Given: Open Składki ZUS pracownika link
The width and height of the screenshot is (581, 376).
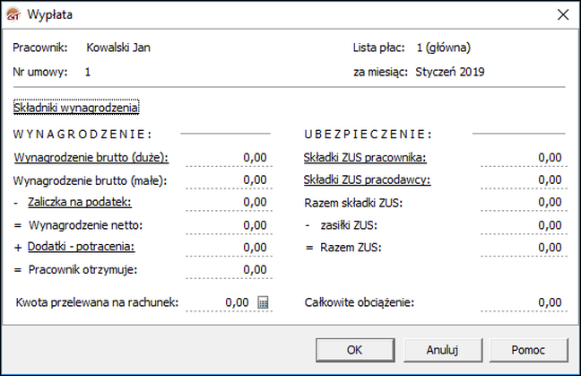Looking at the screenshot, I should tap(364, 157).
